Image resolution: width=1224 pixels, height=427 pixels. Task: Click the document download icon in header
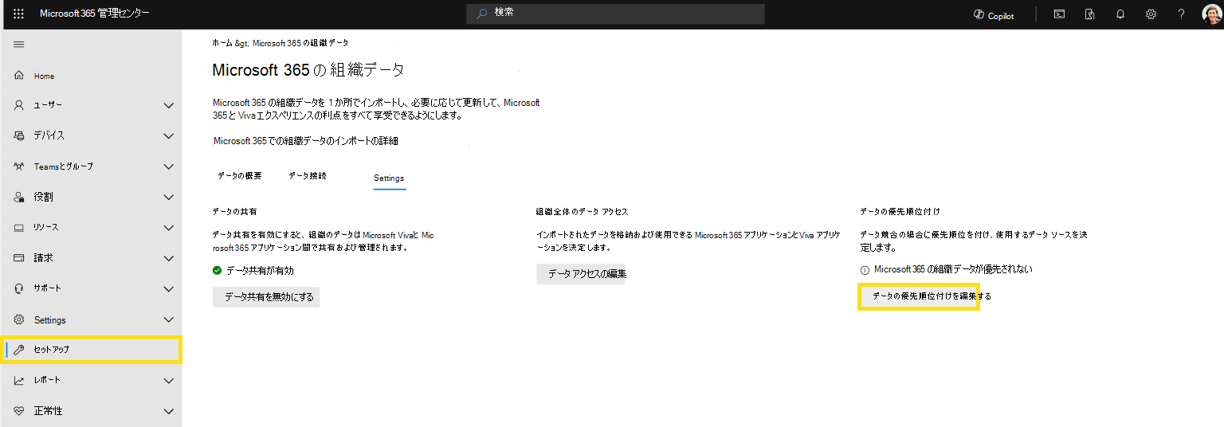coord(1090,14)
